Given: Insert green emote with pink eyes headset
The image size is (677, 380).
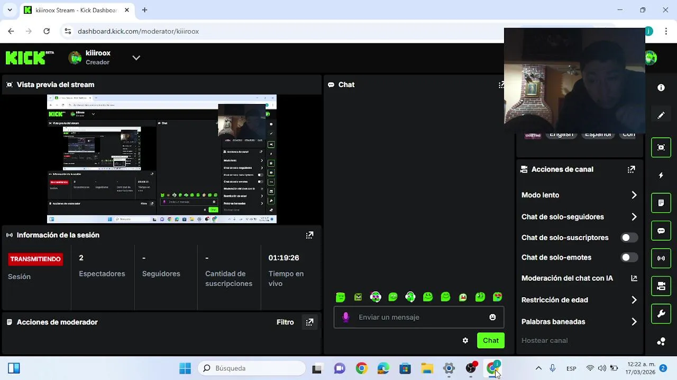Looking at the screenshot, I should click(376, 297).
